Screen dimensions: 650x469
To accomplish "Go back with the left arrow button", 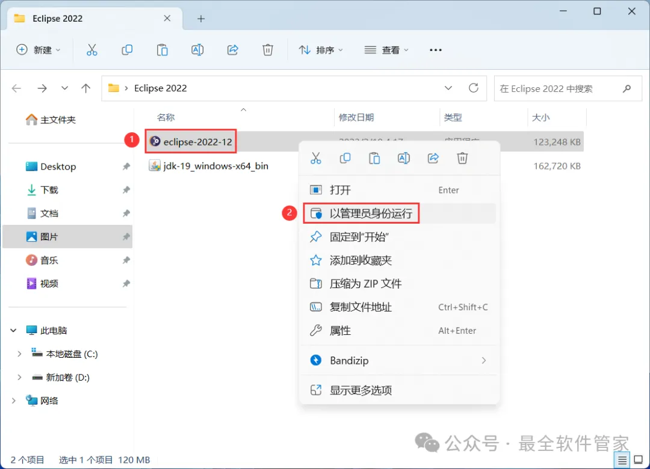I will pos(17,88).
